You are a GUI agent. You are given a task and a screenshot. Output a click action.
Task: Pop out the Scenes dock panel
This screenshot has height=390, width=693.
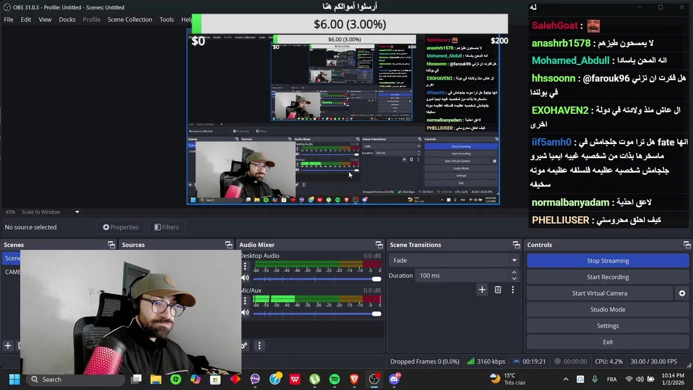point(112,245)
